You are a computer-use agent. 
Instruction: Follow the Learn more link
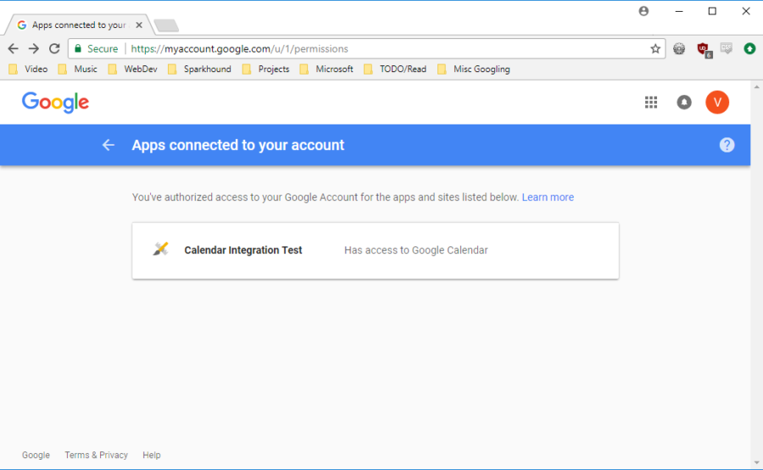548,196
